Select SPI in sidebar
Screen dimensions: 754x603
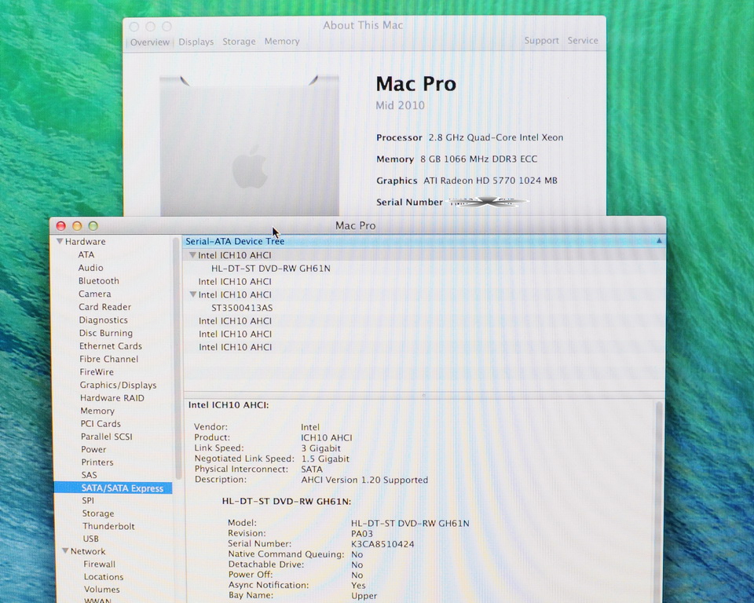[x=88, y=501]
